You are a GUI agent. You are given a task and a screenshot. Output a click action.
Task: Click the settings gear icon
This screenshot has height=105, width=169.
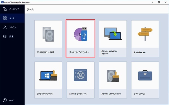click(5, 36)
